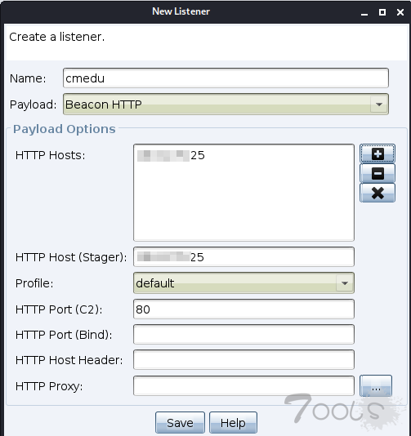Maximize the New Listener window
Image resolution: width=411 pixels, height=436 pixels.
tap(382, 12)
